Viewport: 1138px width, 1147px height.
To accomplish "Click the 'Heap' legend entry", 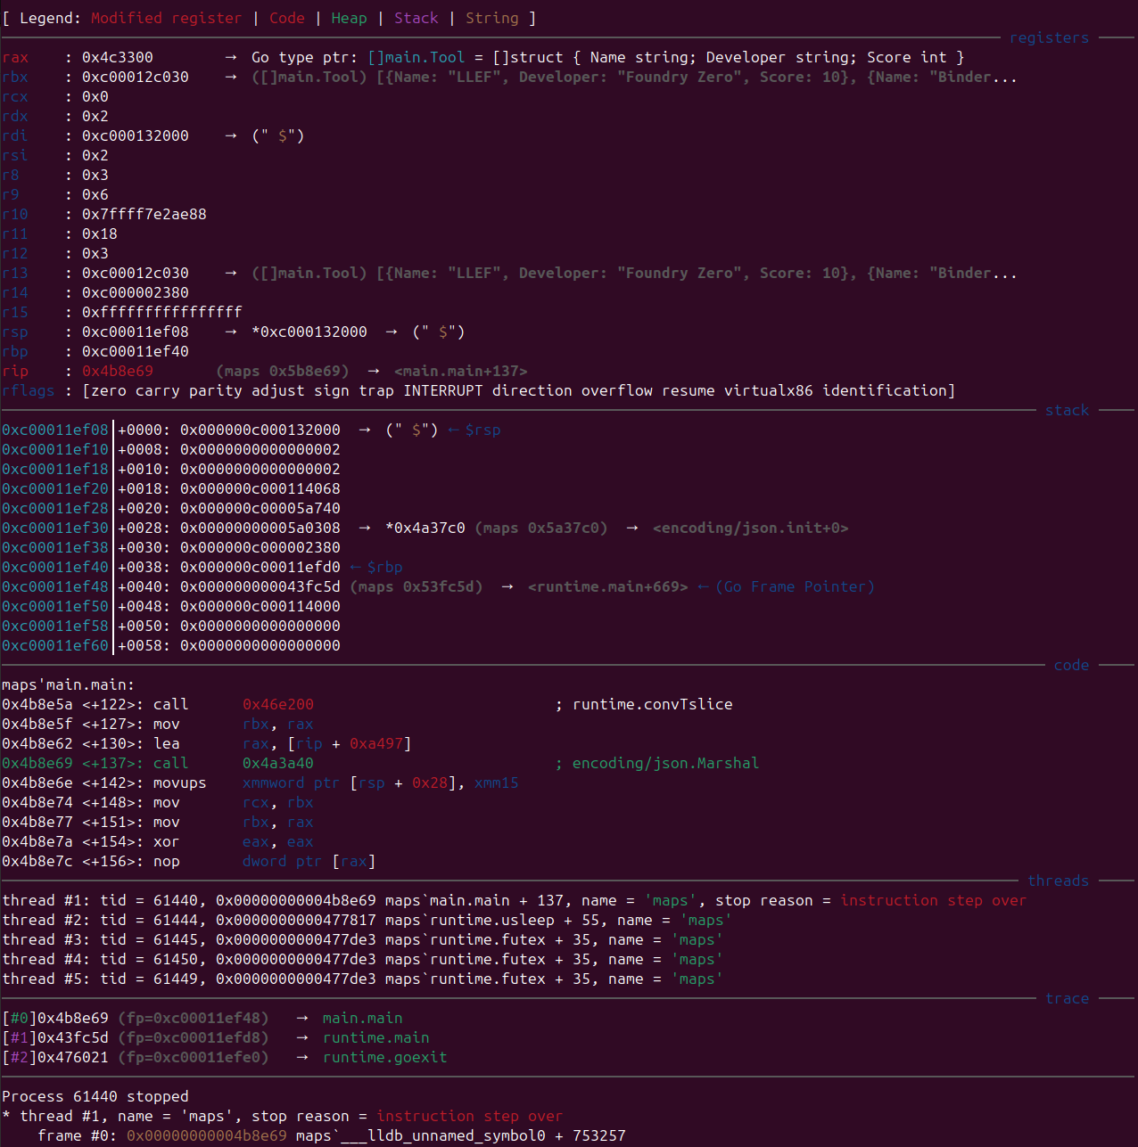I will [349, 18].
